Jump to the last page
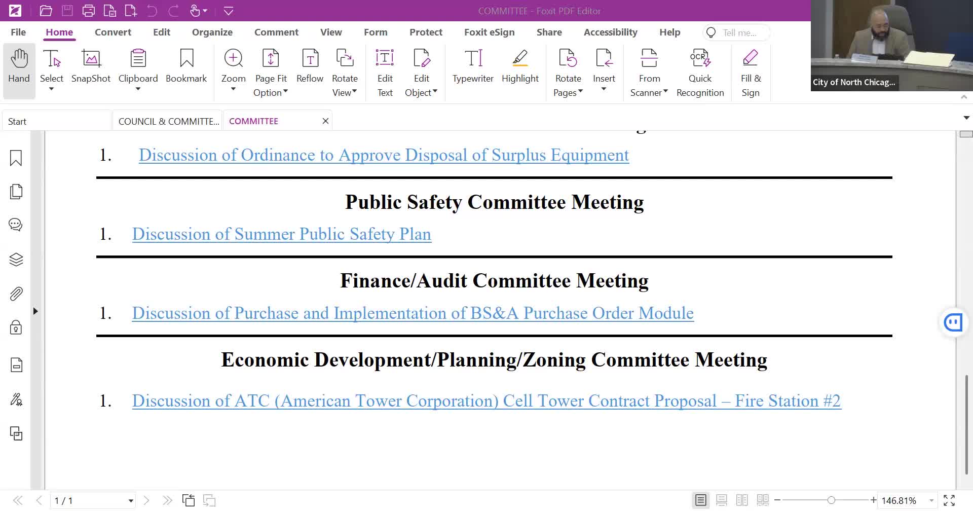 click(x=167, y=500)
